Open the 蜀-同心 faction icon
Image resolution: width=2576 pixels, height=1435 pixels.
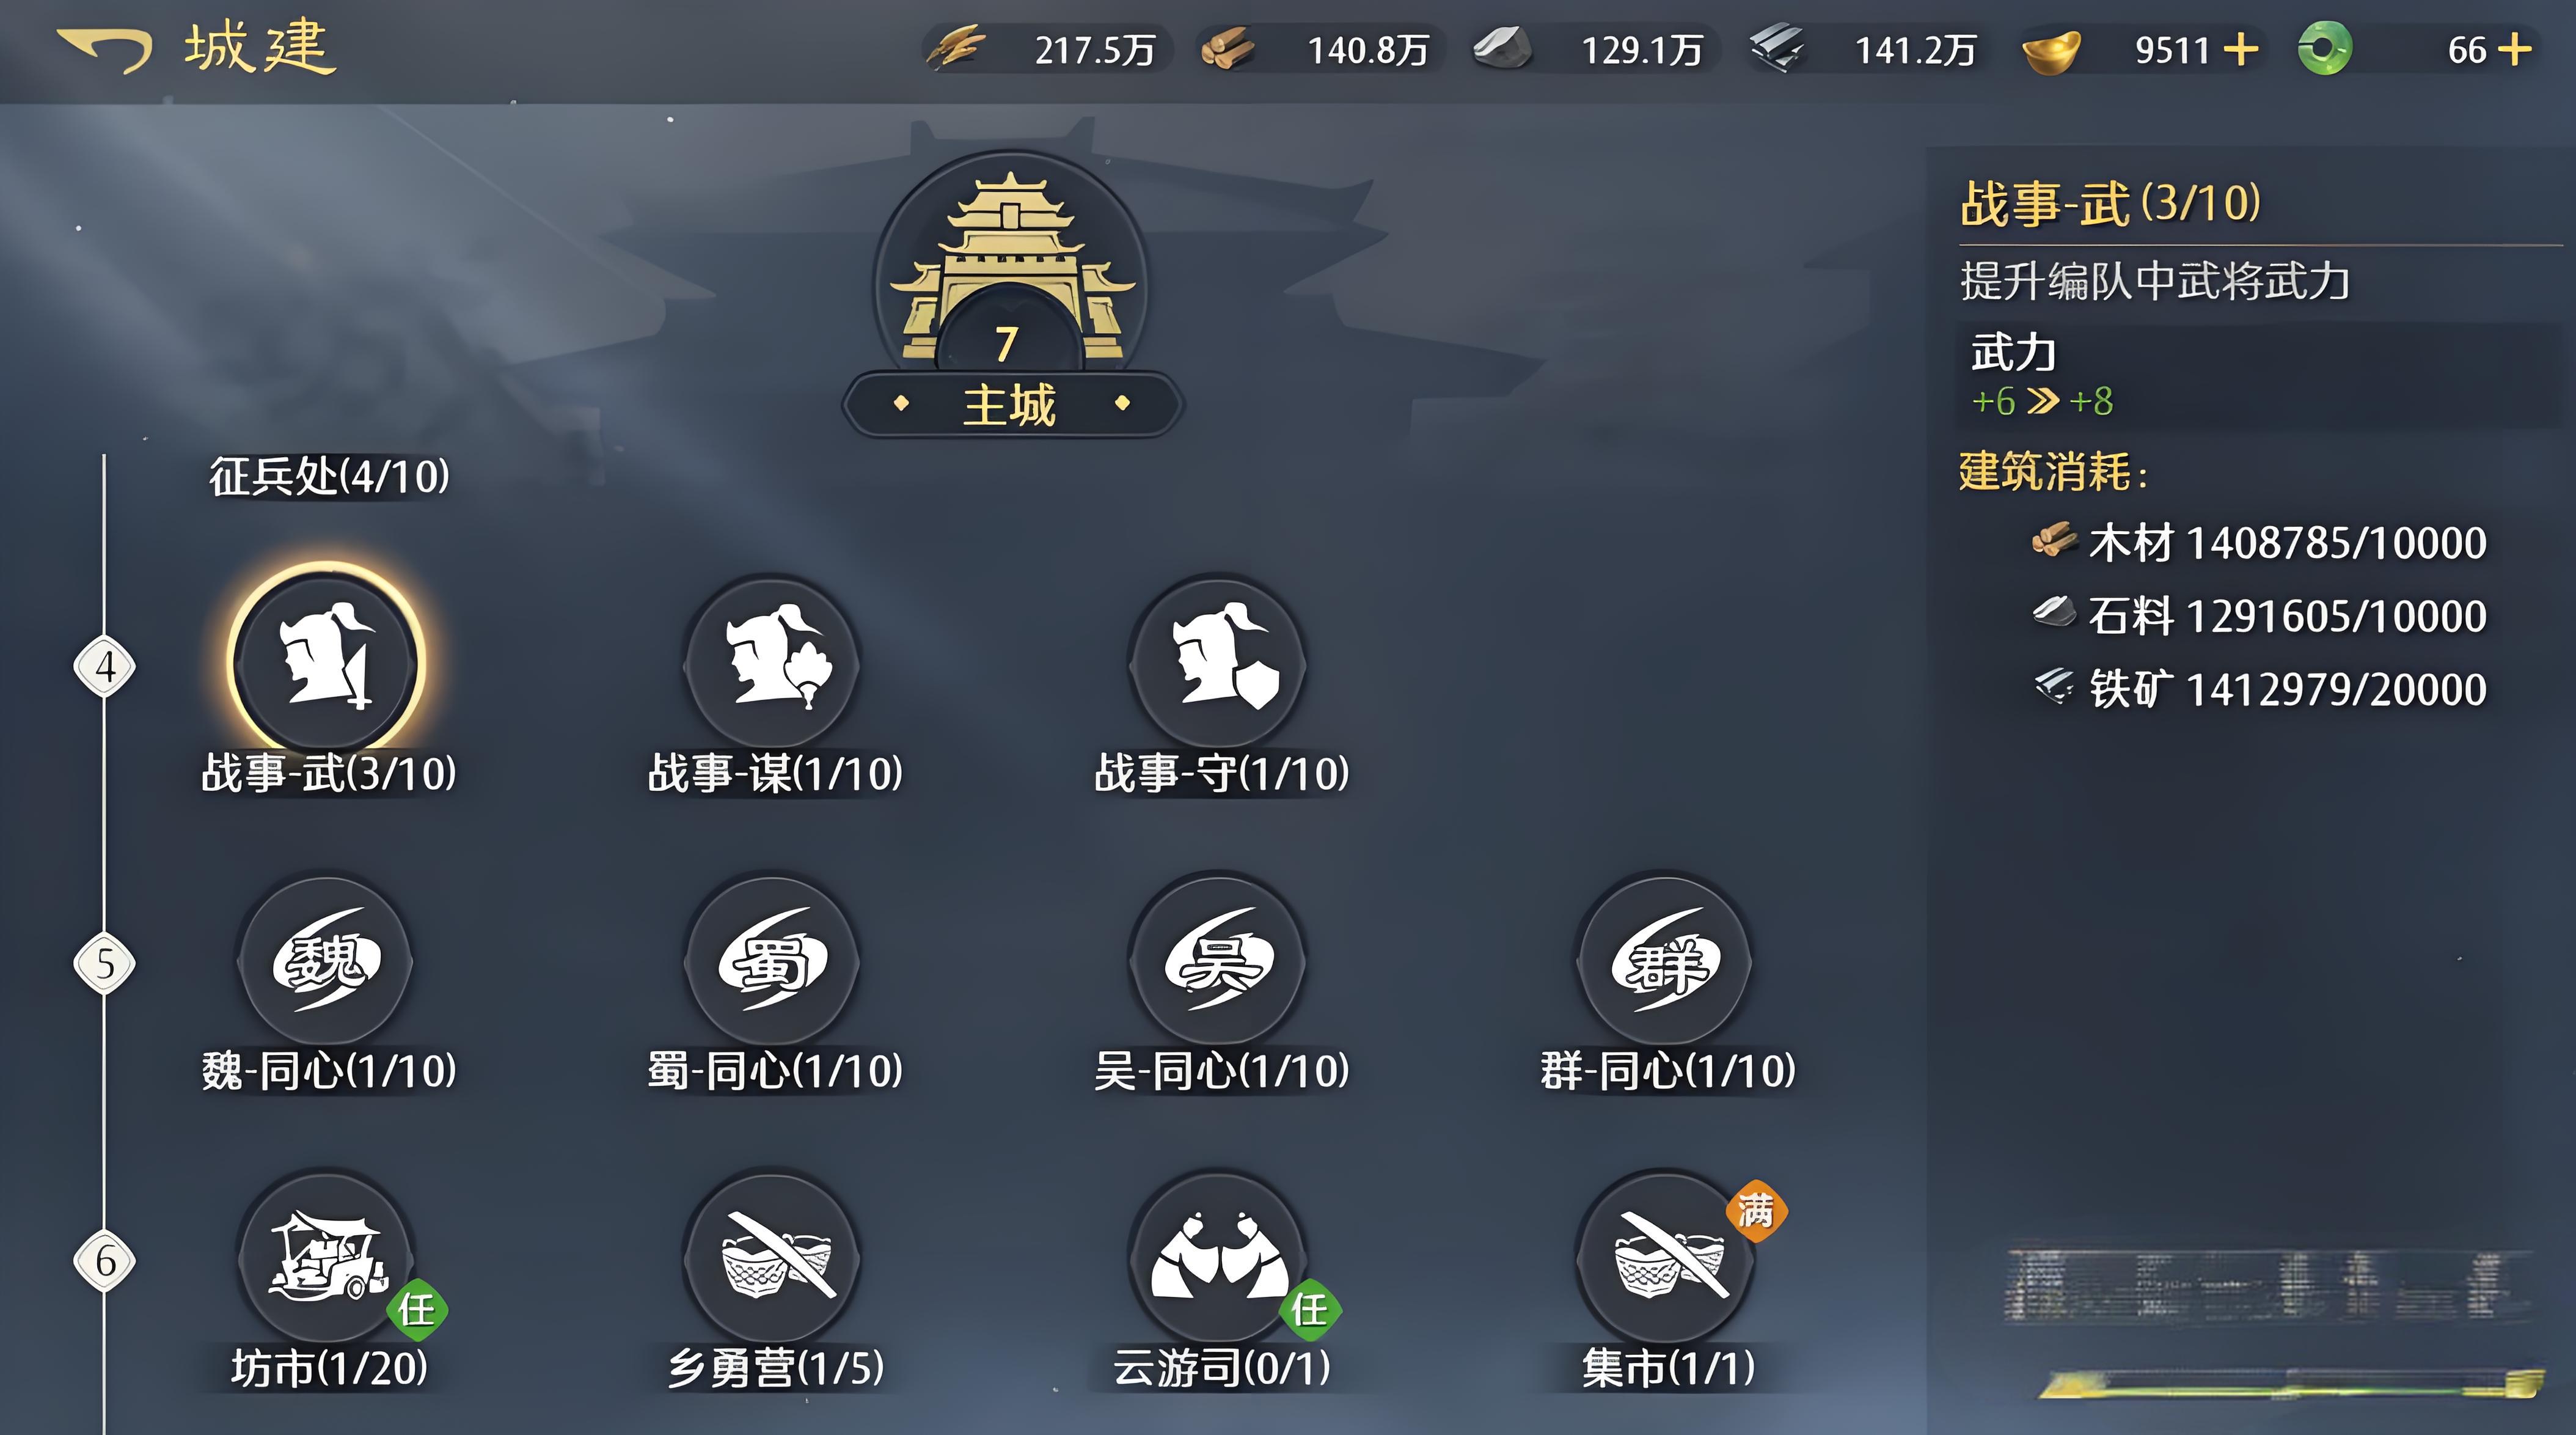773,960
